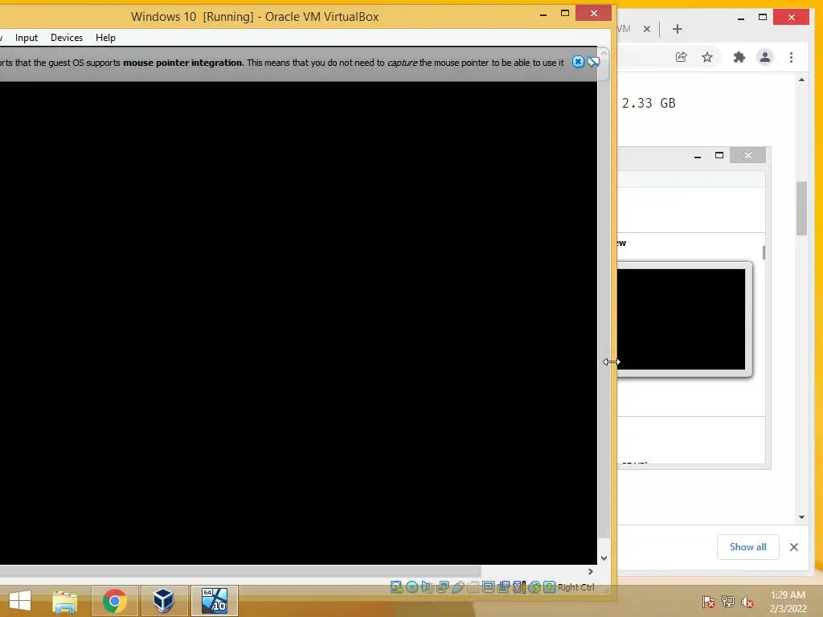This screenshot has width=823, height=617.
Task: Click Show all downloads button in Chrome
Action: click(748, 547)
